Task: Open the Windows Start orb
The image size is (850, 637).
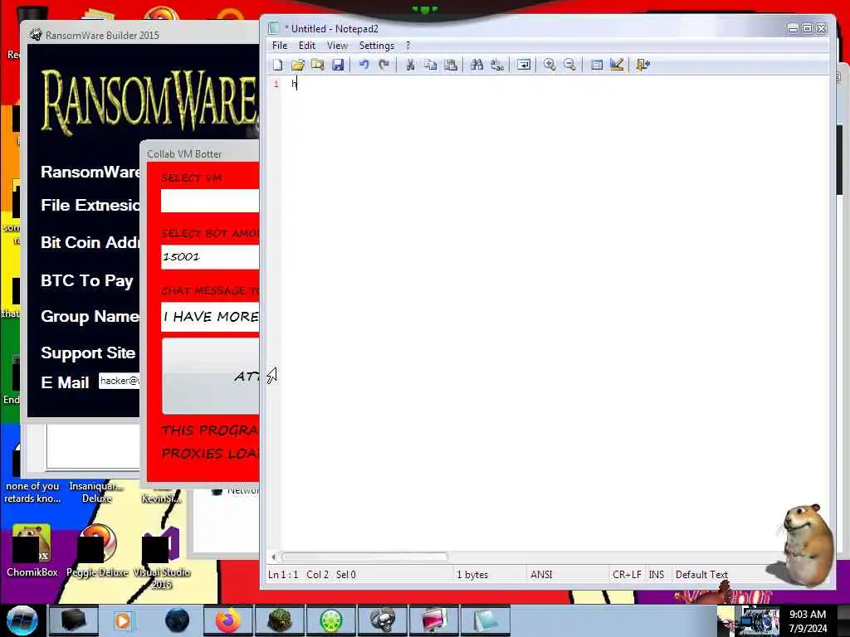Action: 22,620
